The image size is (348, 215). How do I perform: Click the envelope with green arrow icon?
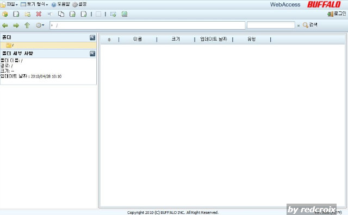point(113,15)
